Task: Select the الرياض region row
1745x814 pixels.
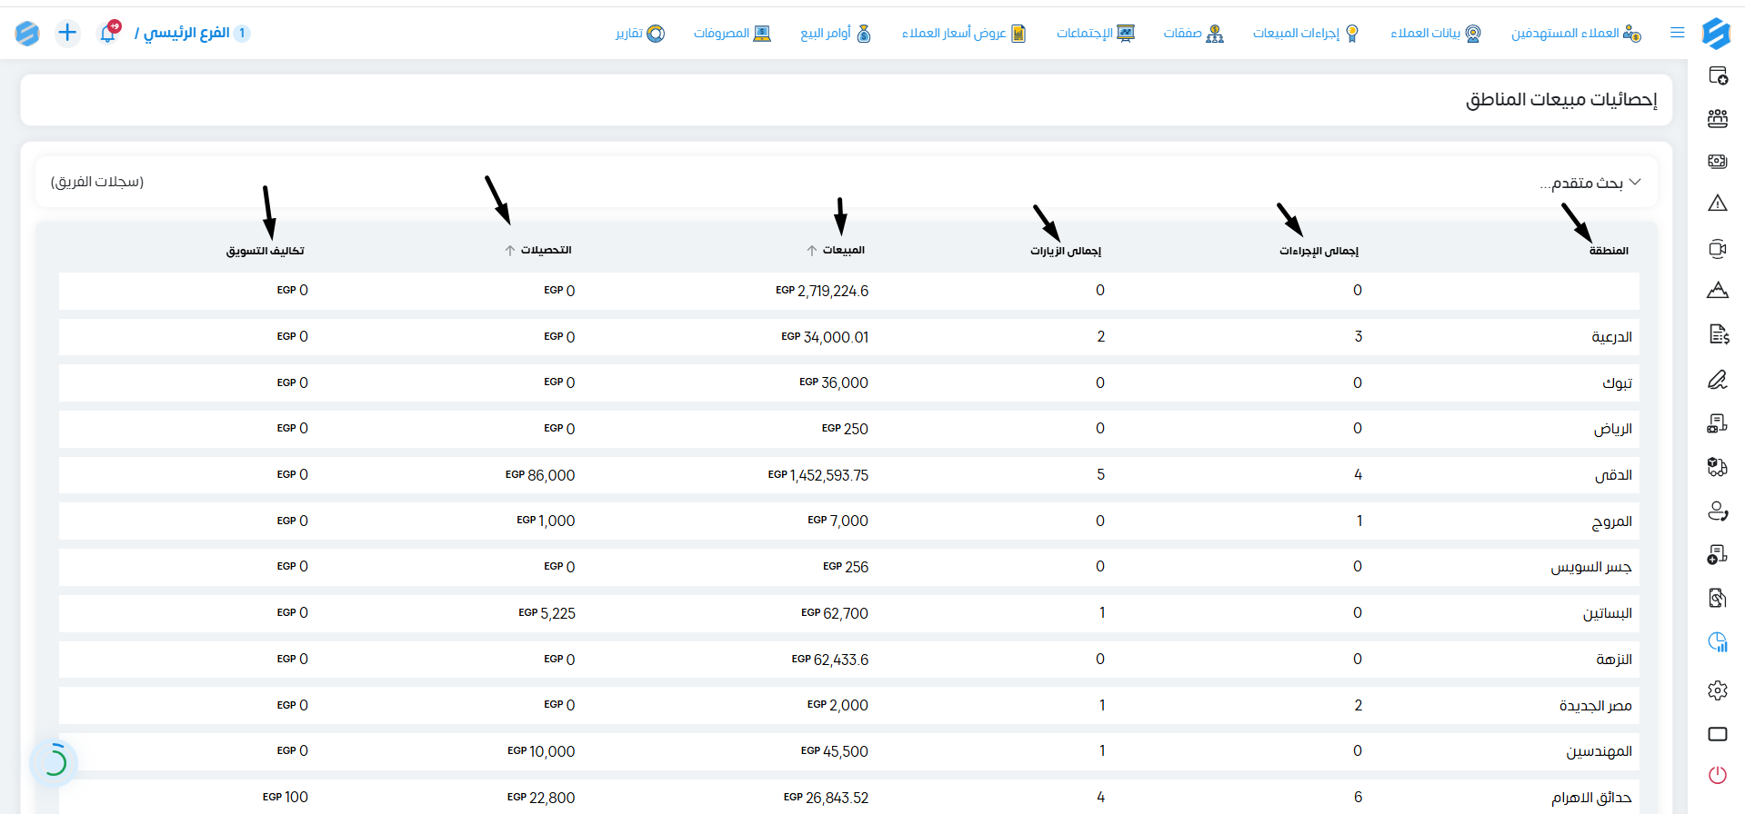Action: click(849, 429)
